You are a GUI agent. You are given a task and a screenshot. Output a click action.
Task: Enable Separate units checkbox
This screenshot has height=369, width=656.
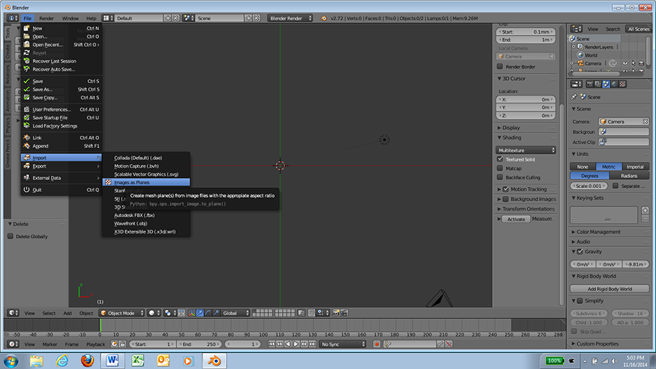coord(615,186)
